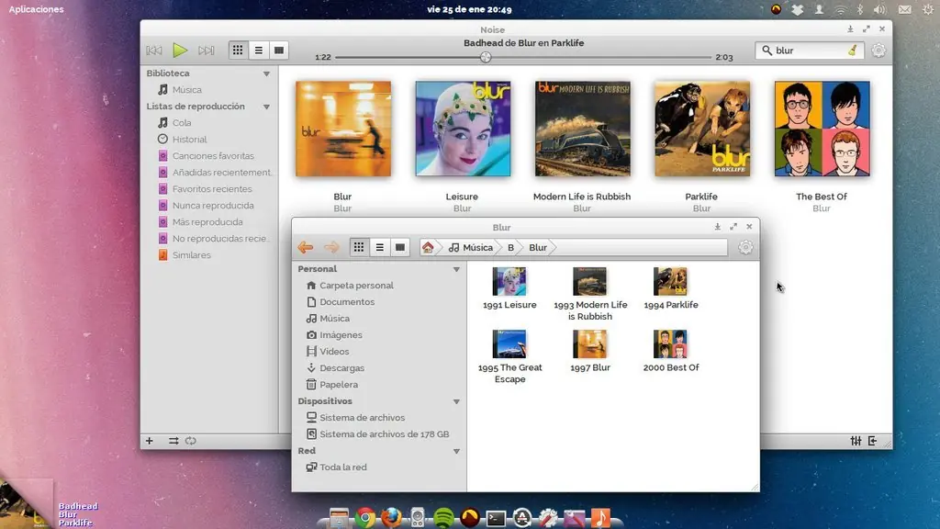Go to home folder in breadcrumb
Screen dimensions: 940x529
point(428,247)
